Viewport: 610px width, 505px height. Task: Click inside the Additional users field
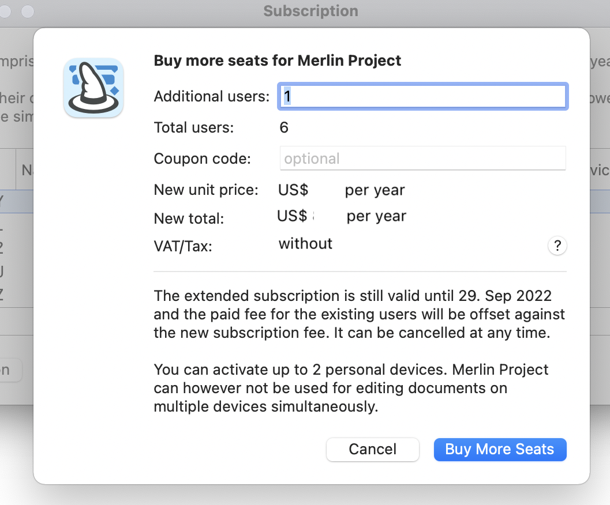click(422, 96)
